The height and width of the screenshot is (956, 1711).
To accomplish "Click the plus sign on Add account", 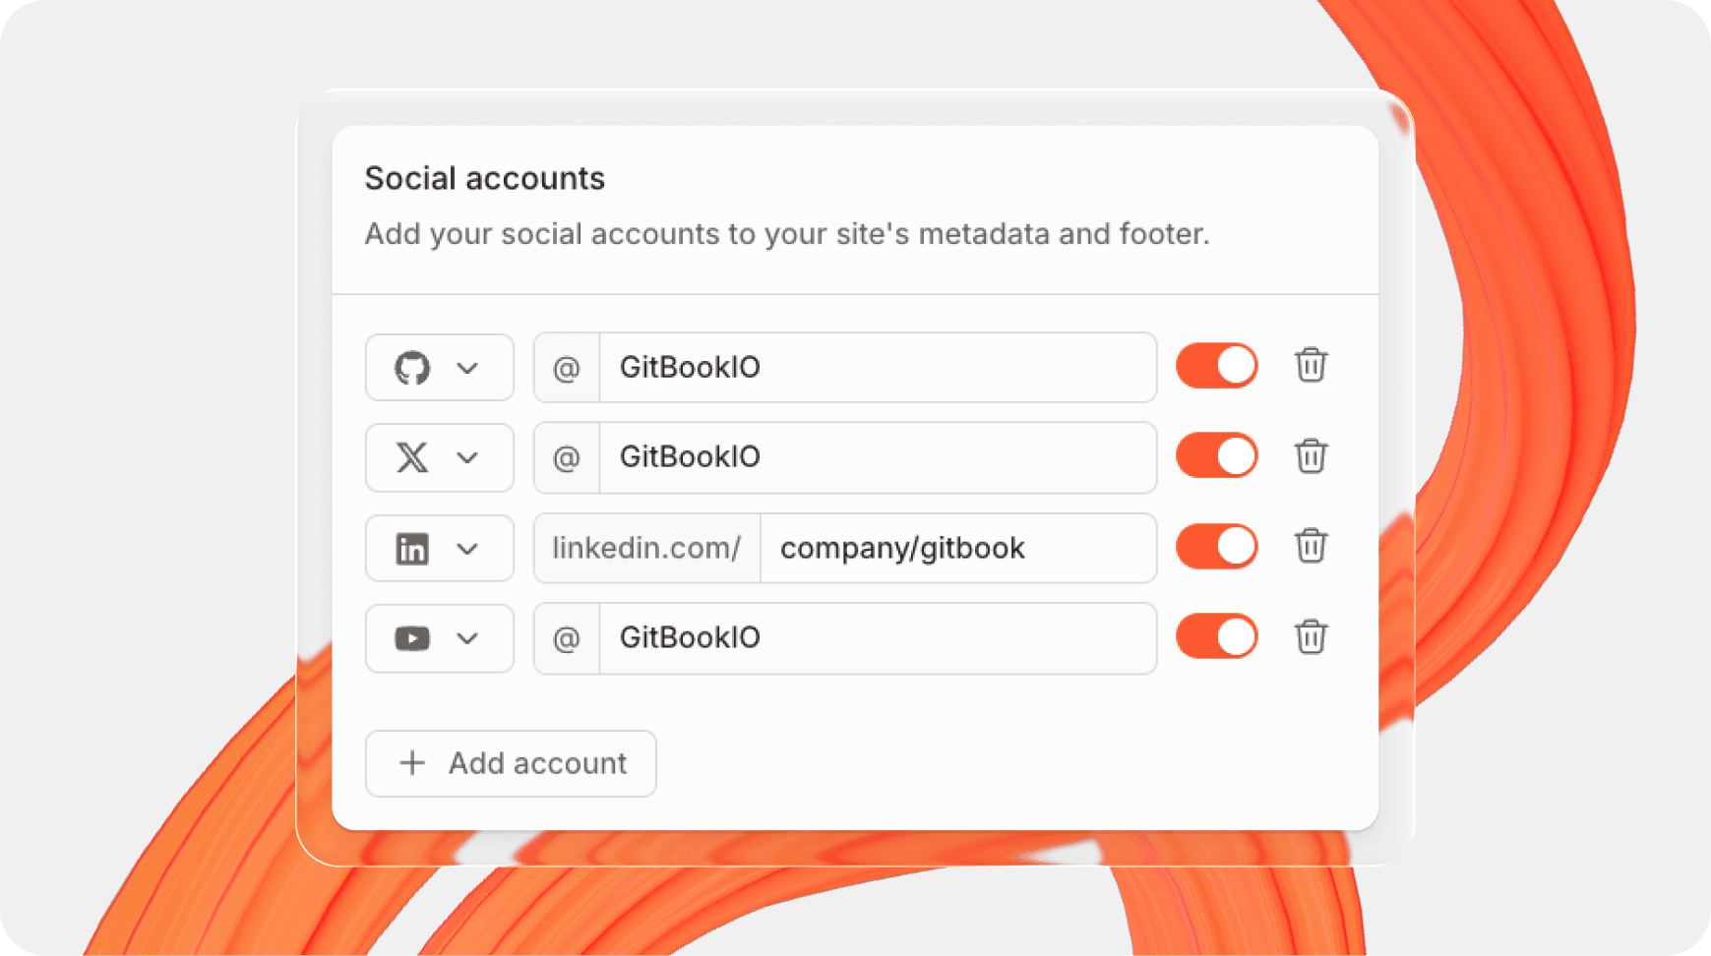I will point(412,763).
